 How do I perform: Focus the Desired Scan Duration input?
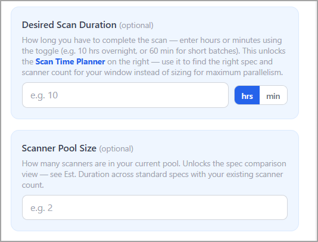tap(125, 95)
